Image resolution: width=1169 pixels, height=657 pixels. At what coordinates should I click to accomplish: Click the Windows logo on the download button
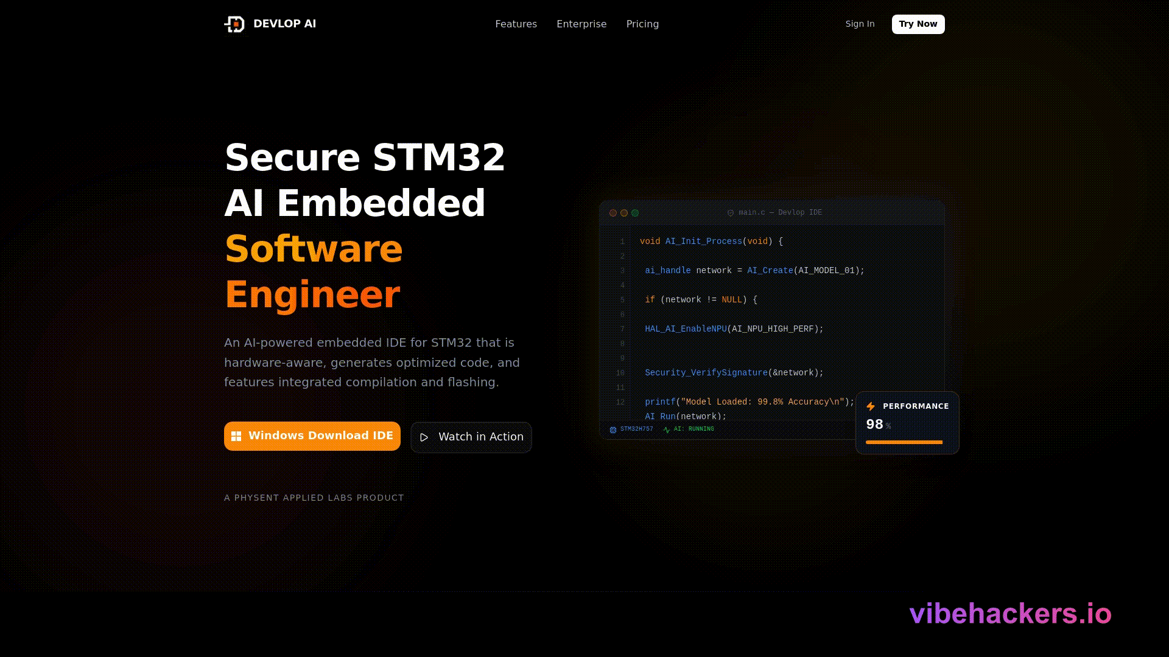[236, 436]
